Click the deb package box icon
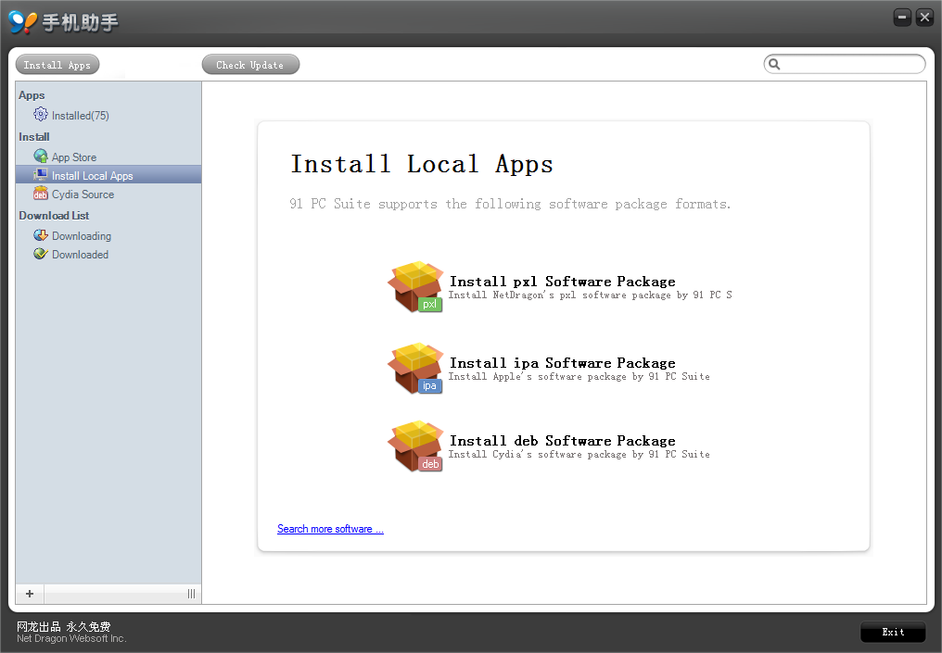 [415, 446]
